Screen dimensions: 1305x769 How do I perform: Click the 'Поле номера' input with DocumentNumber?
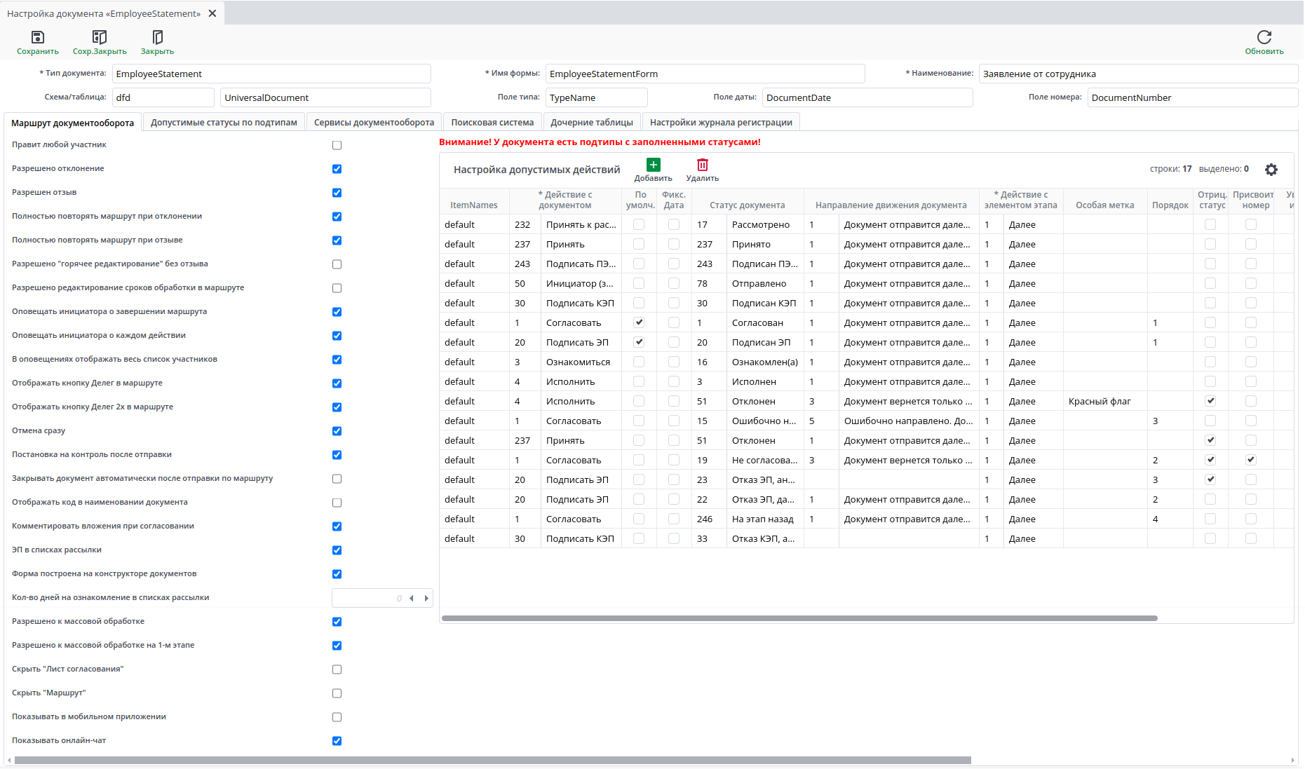pos(1192,97)
